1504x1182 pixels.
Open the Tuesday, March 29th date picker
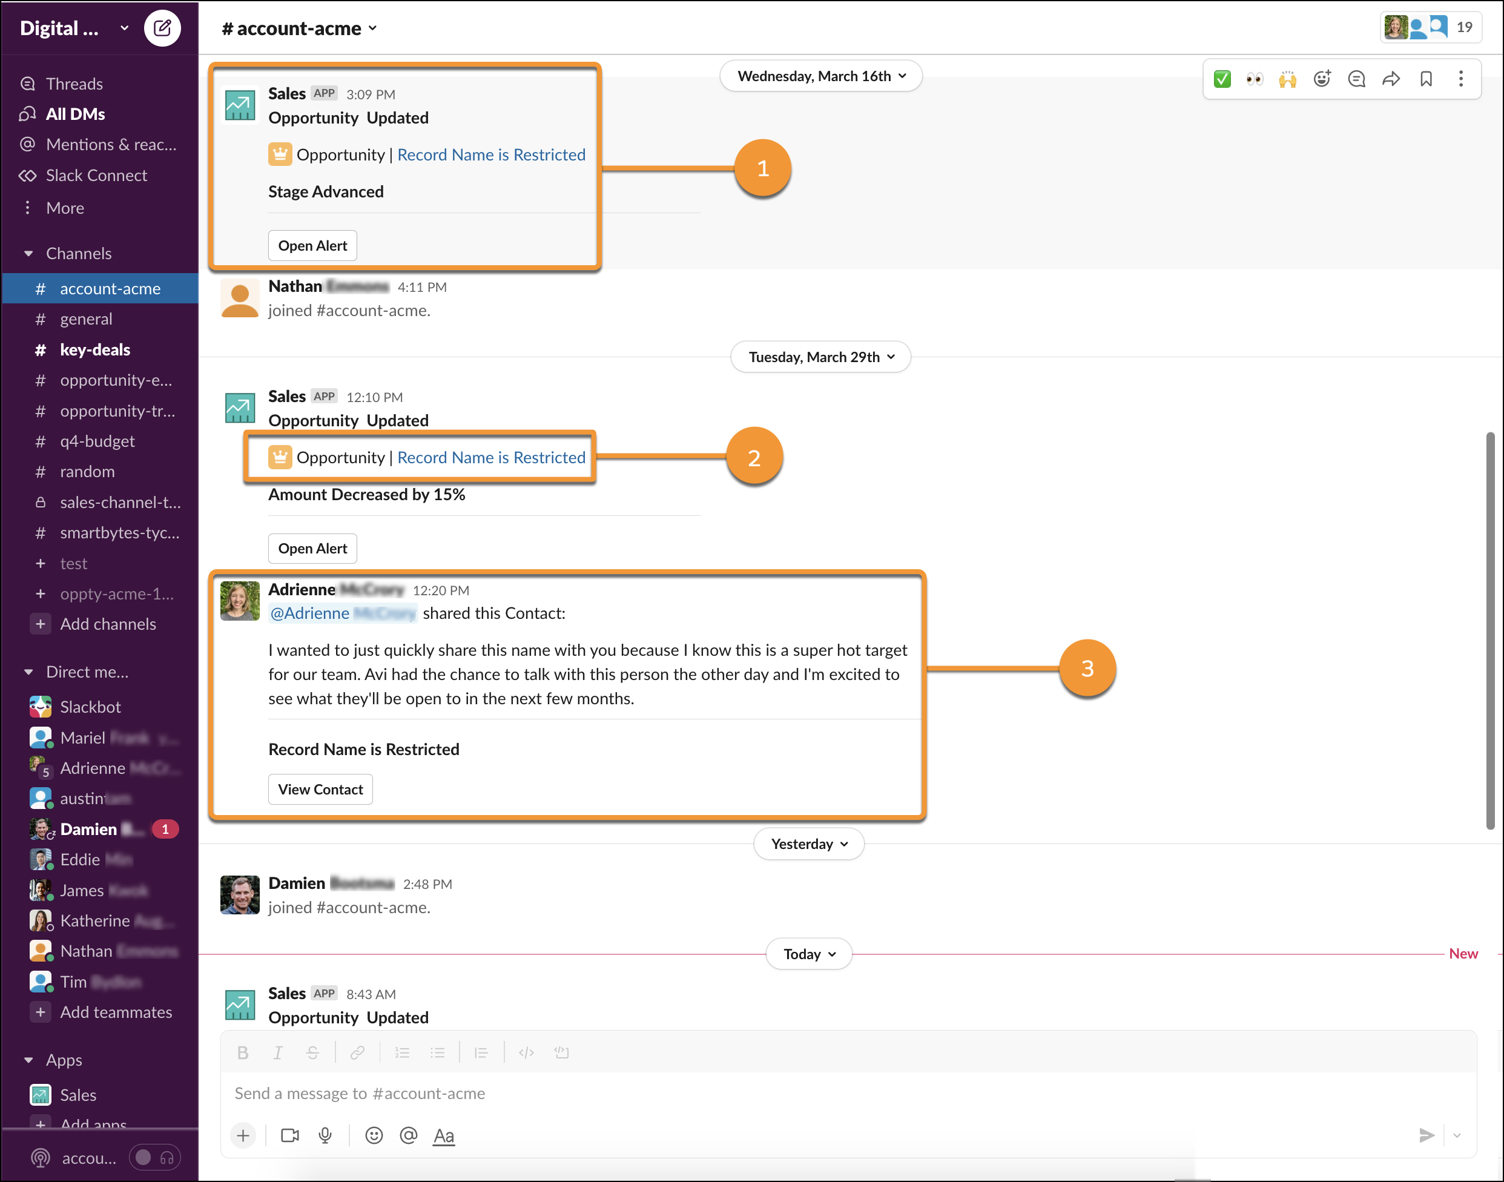coord(821,357)
